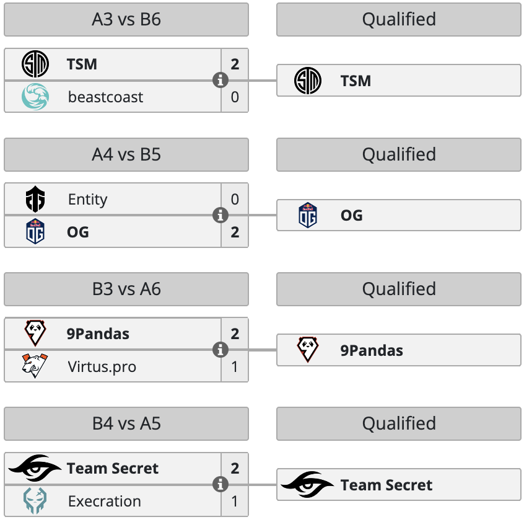Screen dimensions: 524x522
Task: Click the OG logo in the A4 vs B5 match
Action: click(35, 232)
